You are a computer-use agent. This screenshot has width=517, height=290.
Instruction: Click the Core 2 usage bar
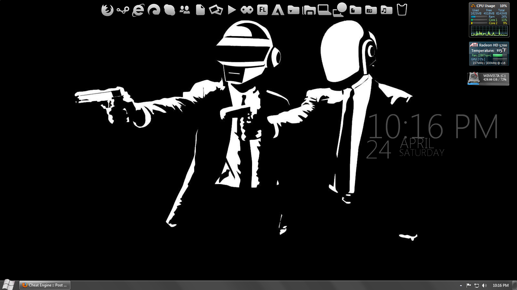coord(479,23)
